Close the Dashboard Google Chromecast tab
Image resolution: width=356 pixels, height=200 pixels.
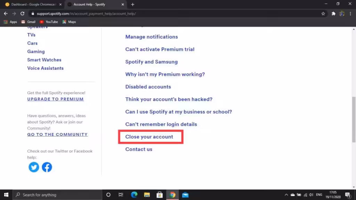tap(60, 4)
